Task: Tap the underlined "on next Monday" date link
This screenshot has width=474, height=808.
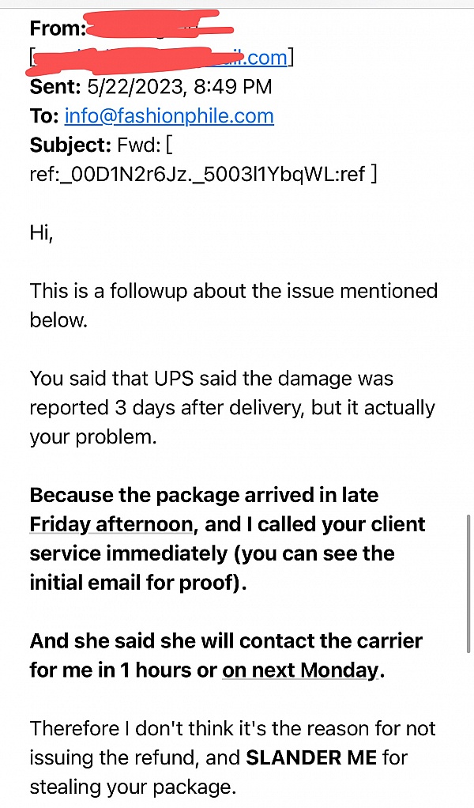Action: click(x=300, y=670)
